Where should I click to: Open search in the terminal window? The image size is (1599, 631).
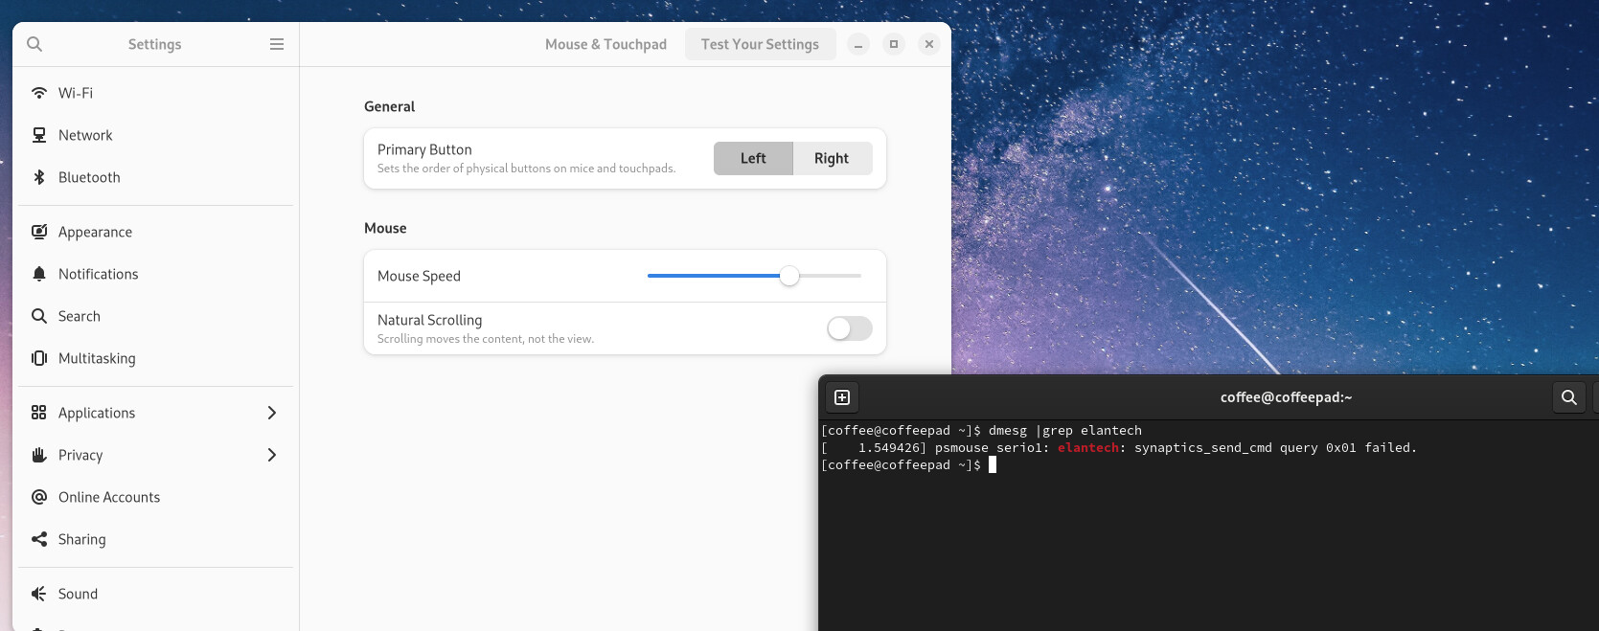coord(1569,397)
